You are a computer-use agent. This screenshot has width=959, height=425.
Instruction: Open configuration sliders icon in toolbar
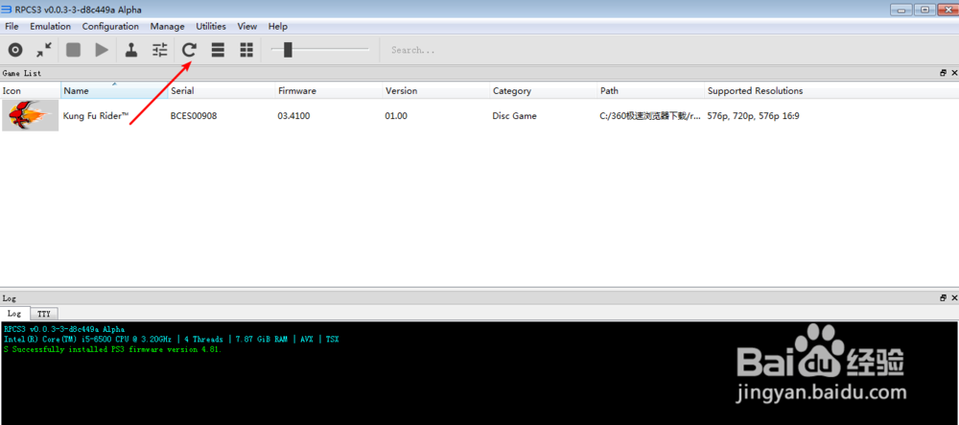tap(159, 50)
